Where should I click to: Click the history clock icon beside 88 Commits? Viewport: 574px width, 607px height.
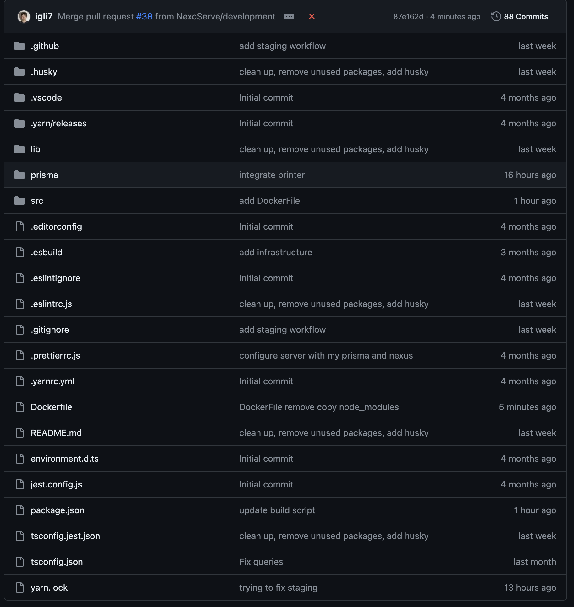(496, 16)
